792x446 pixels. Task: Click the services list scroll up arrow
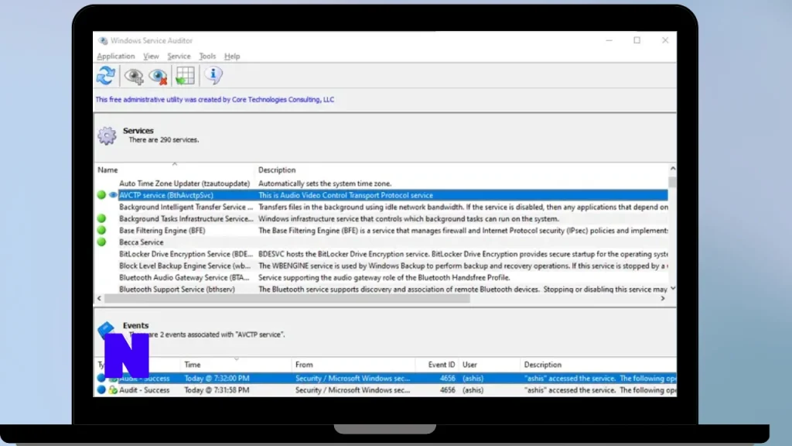672,168
